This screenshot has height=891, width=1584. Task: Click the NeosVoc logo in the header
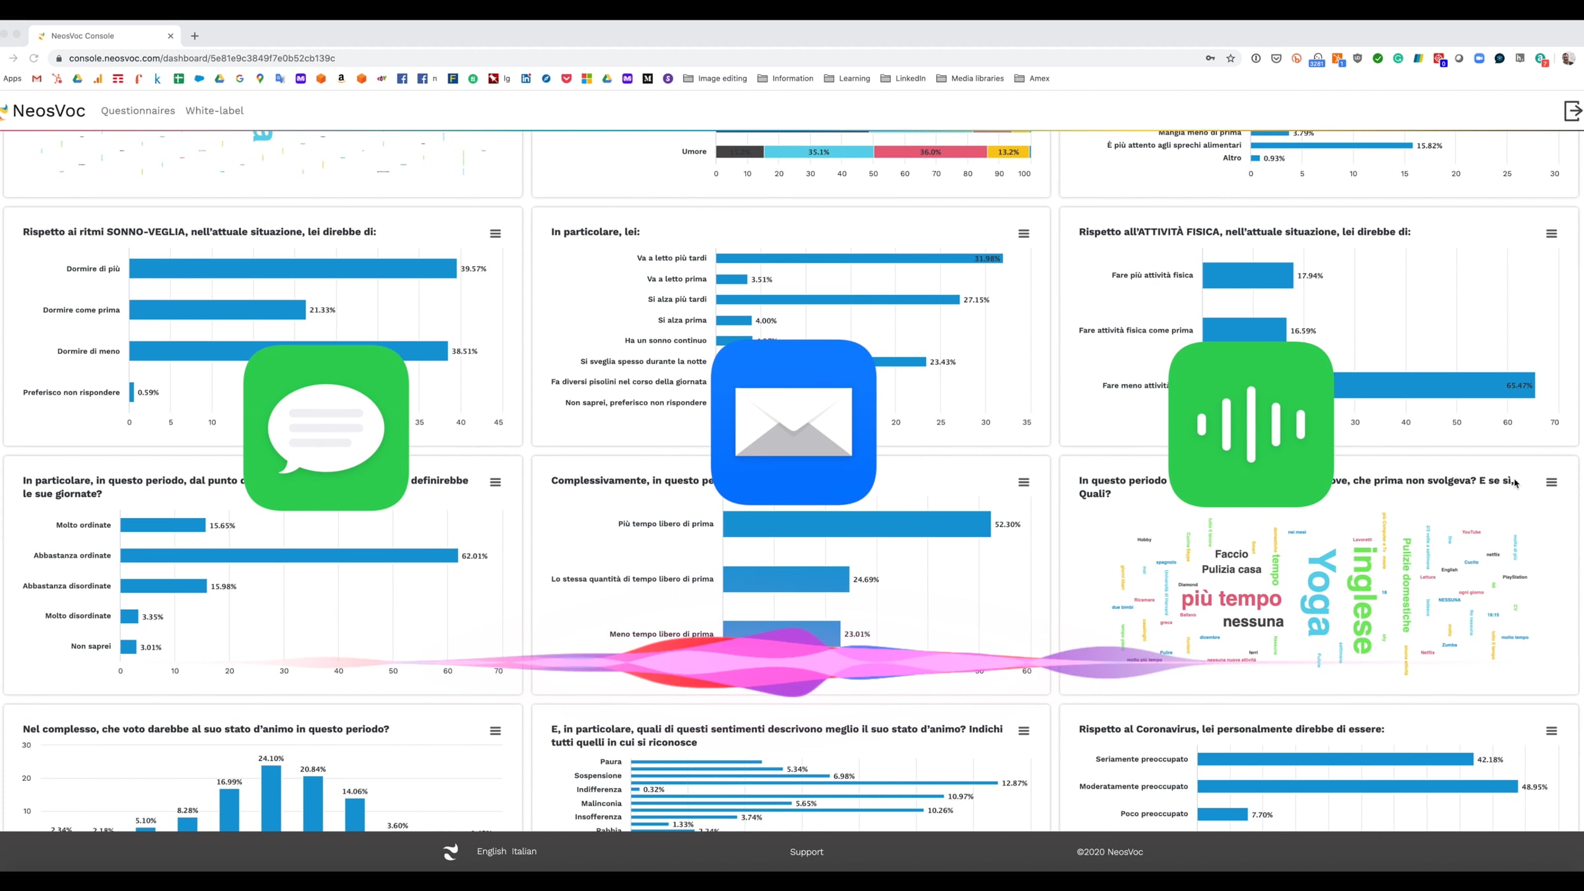[x=44, y=111]
